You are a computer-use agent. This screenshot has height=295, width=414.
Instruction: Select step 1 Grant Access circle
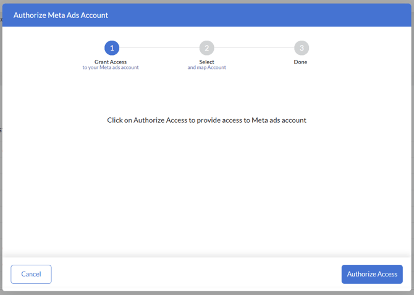click(112, 48)
